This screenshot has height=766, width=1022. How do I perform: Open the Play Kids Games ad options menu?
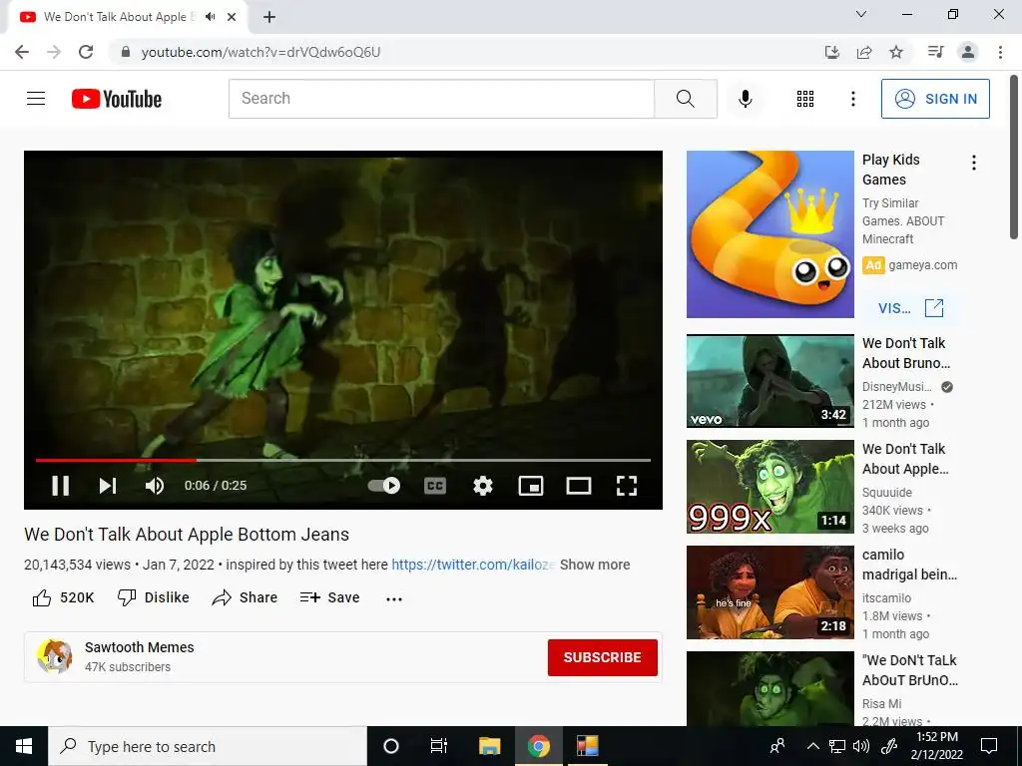point(974,163)
